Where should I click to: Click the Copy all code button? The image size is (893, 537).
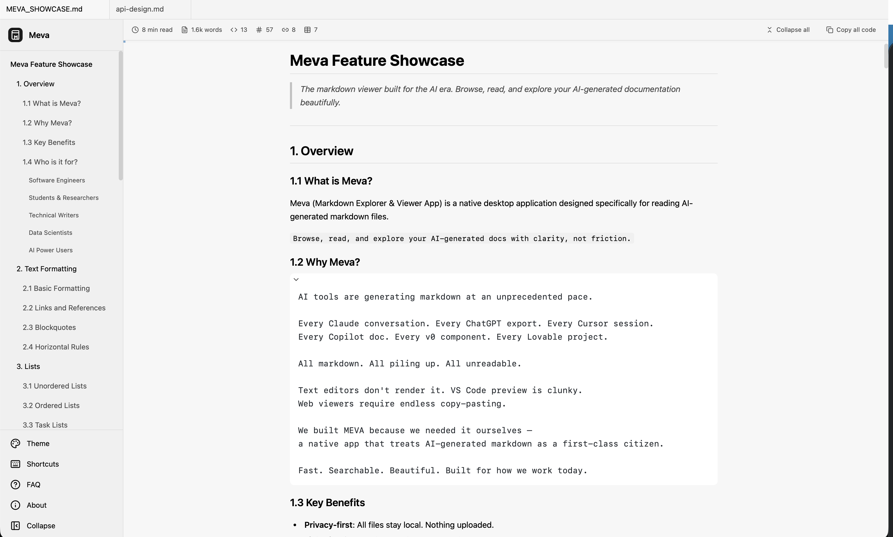coord(850,30)
